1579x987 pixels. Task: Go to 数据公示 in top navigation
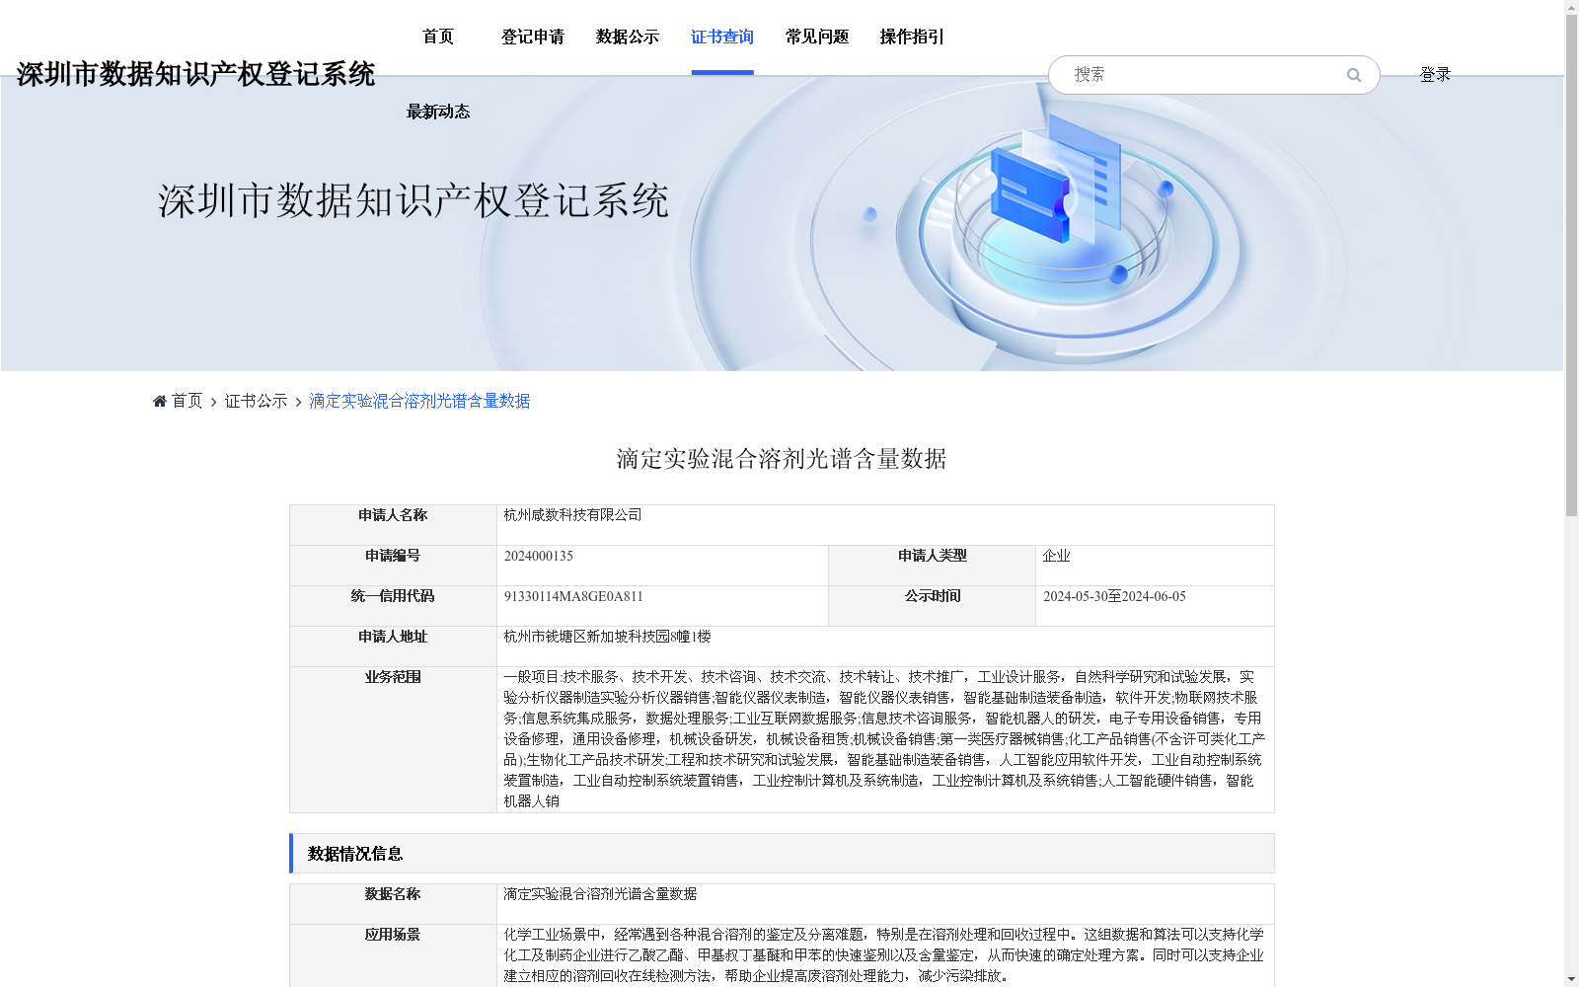tap(628, 37)
